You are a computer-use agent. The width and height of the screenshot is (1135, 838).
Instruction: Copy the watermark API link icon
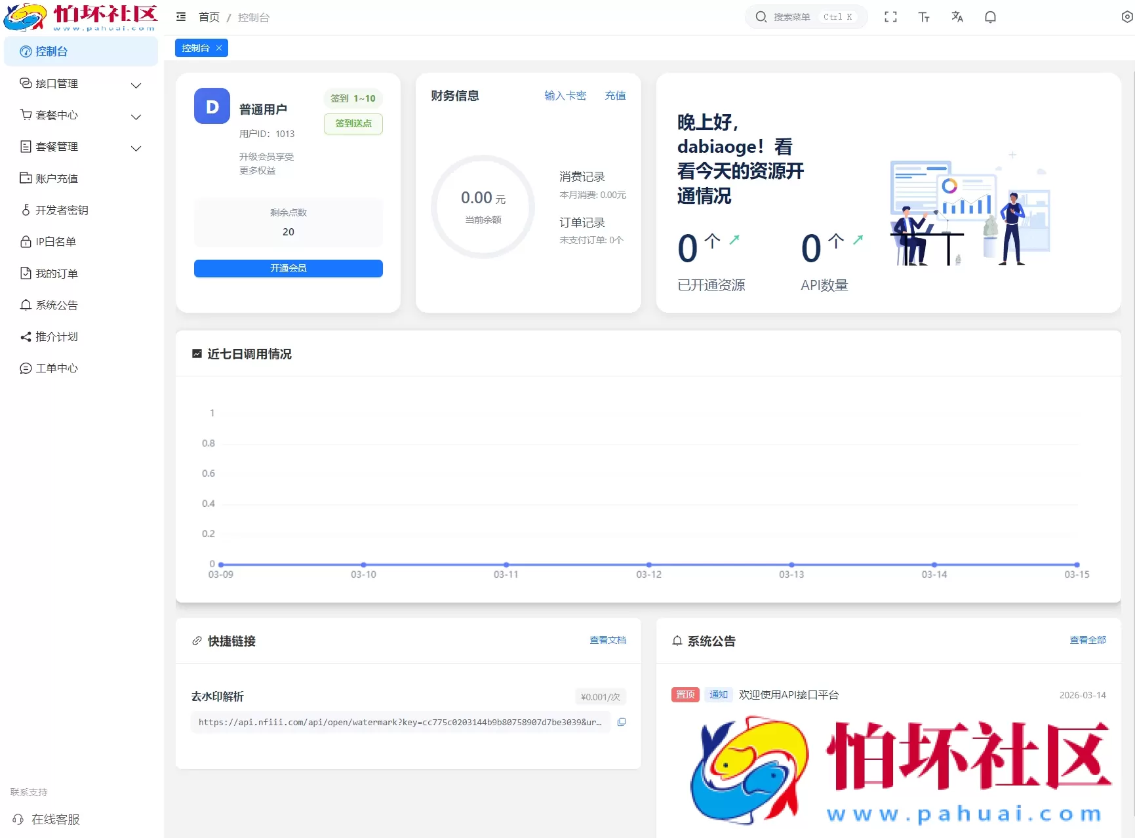click(622, 722)
